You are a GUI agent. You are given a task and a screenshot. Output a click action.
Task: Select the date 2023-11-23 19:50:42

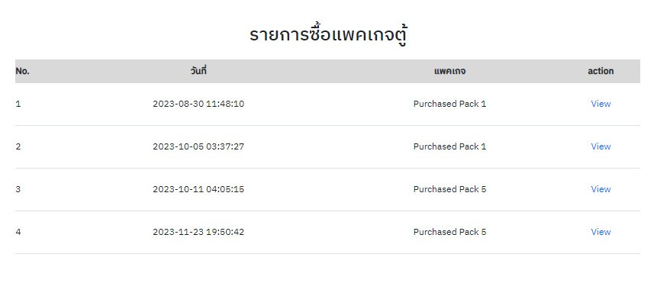[198, 232]
